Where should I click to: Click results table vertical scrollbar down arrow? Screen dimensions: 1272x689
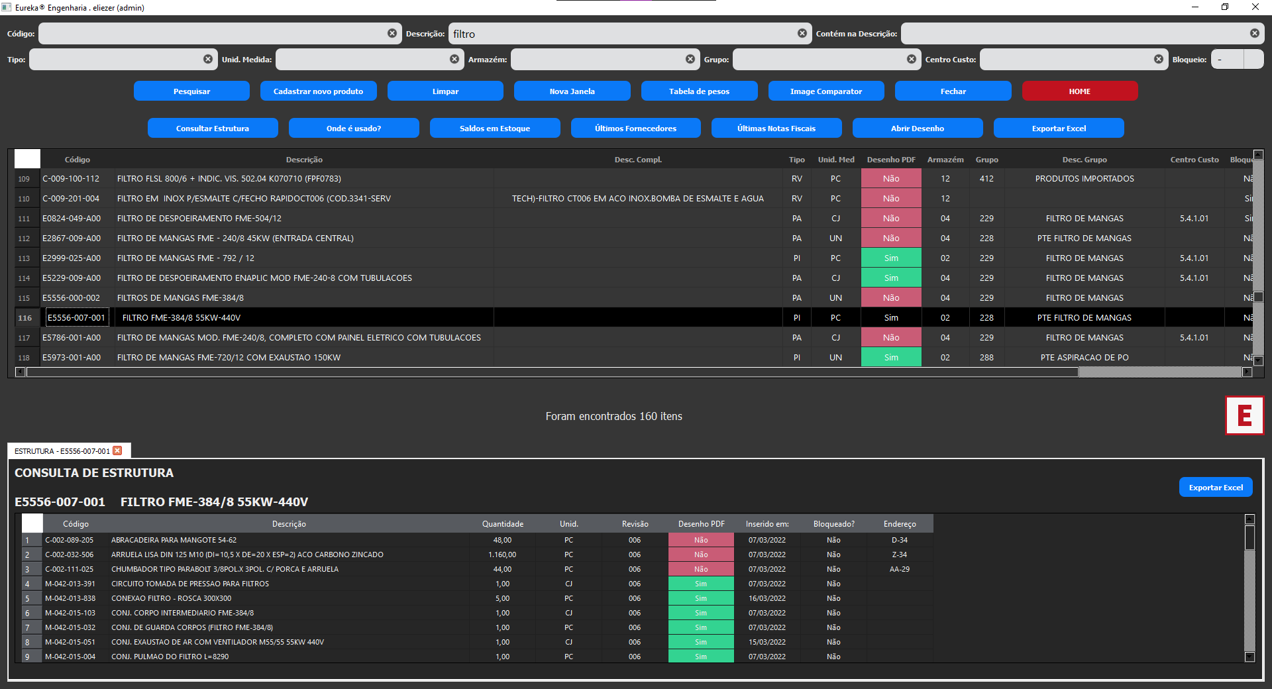point(1258,361)
